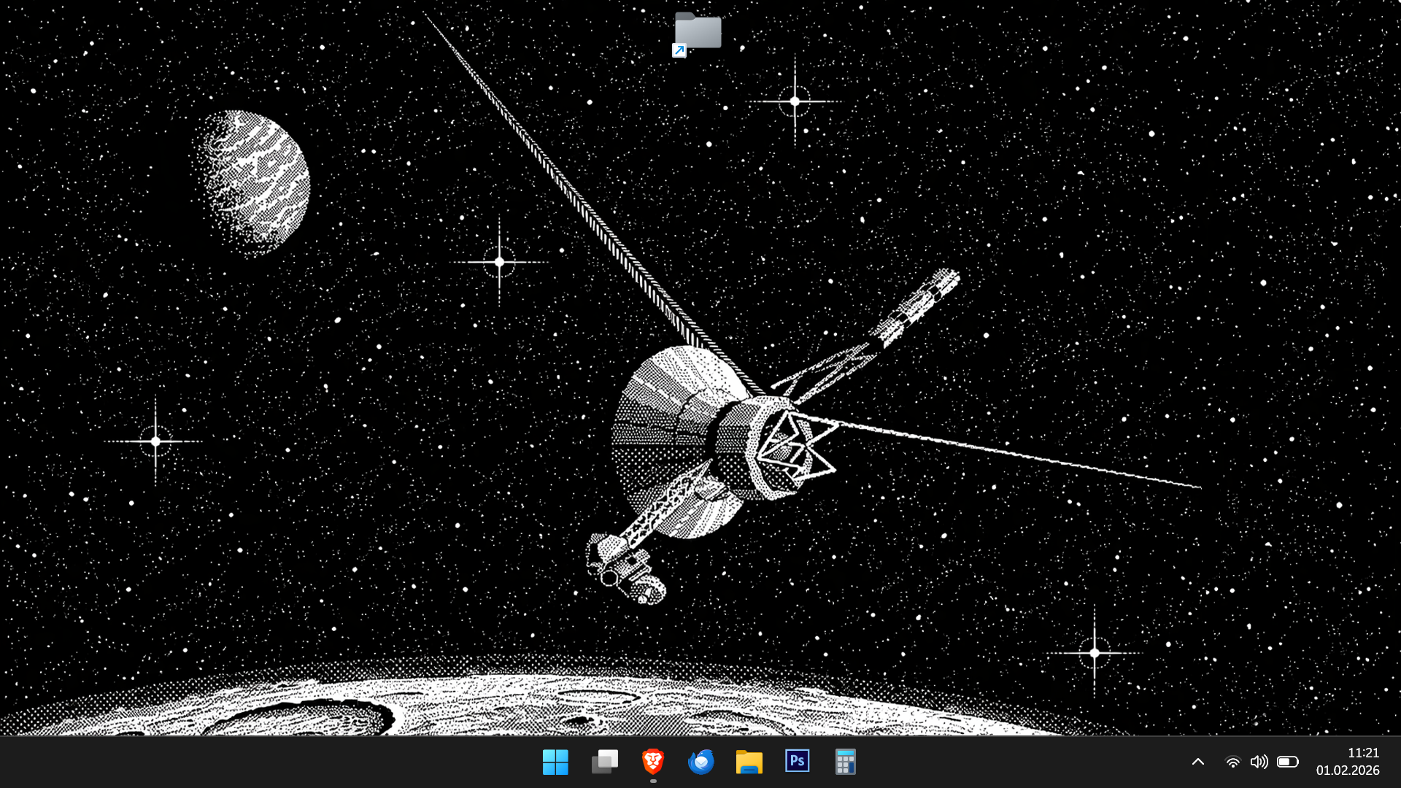The height and width of the screenshot is (788, 1401).
Task: Open the Calculator app
Action: [845, 762]
